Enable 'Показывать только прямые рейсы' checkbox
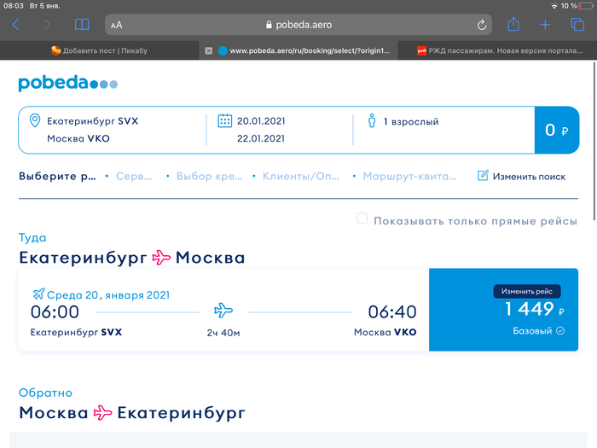597x448 pixels. pyautogui.click(x=362, y=219)
